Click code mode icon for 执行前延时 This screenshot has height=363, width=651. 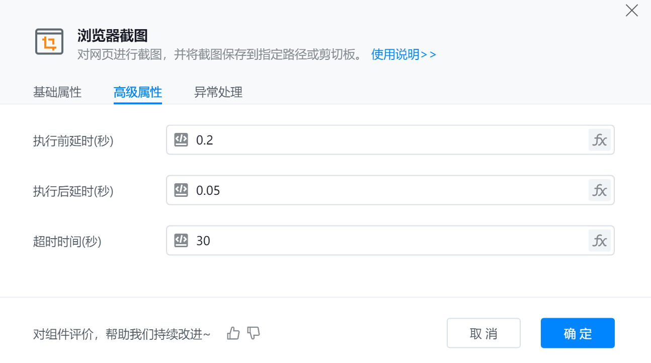[181, 140]
